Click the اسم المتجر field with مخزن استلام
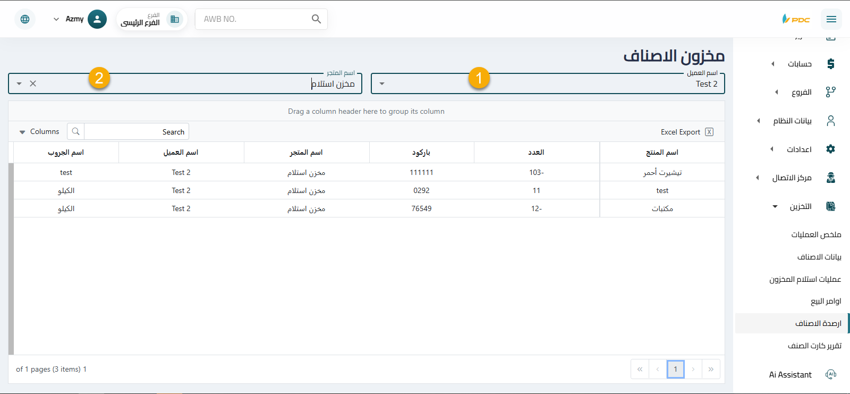This screenshot has height=394, width=850. 185,83
